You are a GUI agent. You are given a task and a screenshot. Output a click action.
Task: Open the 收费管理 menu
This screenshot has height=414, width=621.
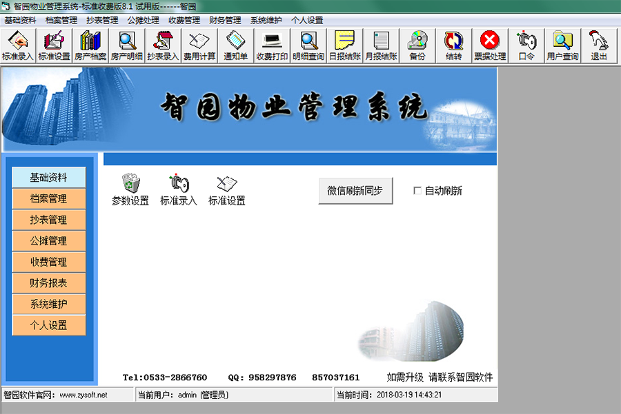(184, 20)
